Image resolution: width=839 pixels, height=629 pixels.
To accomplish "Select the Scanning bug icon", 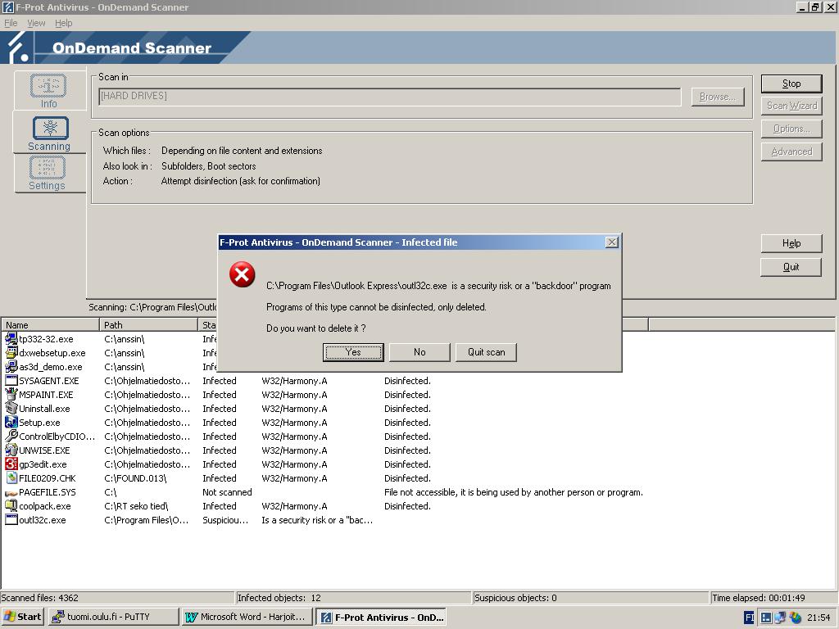I will (x=50, y=128).
